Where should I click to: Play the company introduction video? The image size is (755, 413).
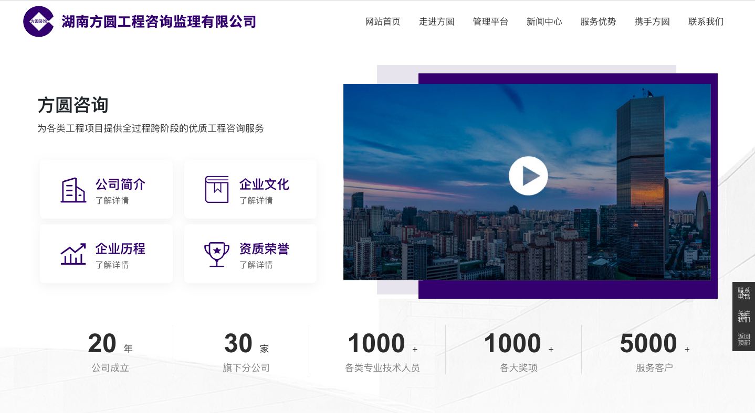[528, 176]
